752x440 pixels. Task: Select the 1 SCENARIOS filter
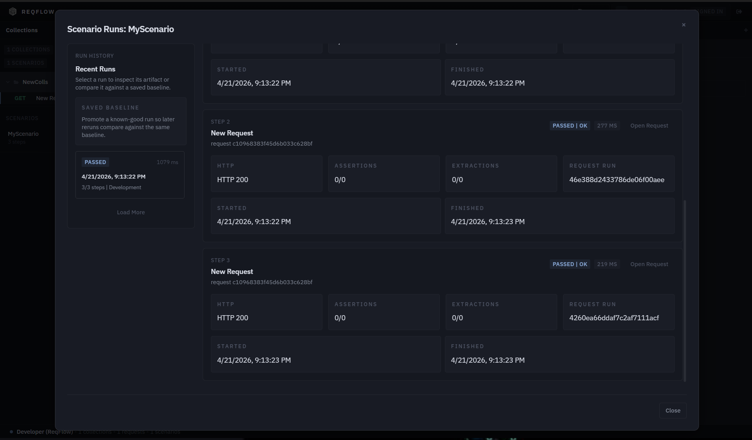26,62
